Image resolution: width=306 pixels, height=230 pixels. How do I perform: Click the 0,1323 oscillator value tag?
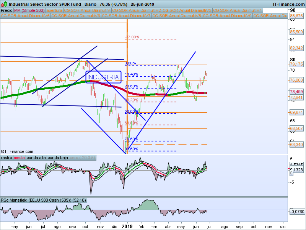(296, 170)
